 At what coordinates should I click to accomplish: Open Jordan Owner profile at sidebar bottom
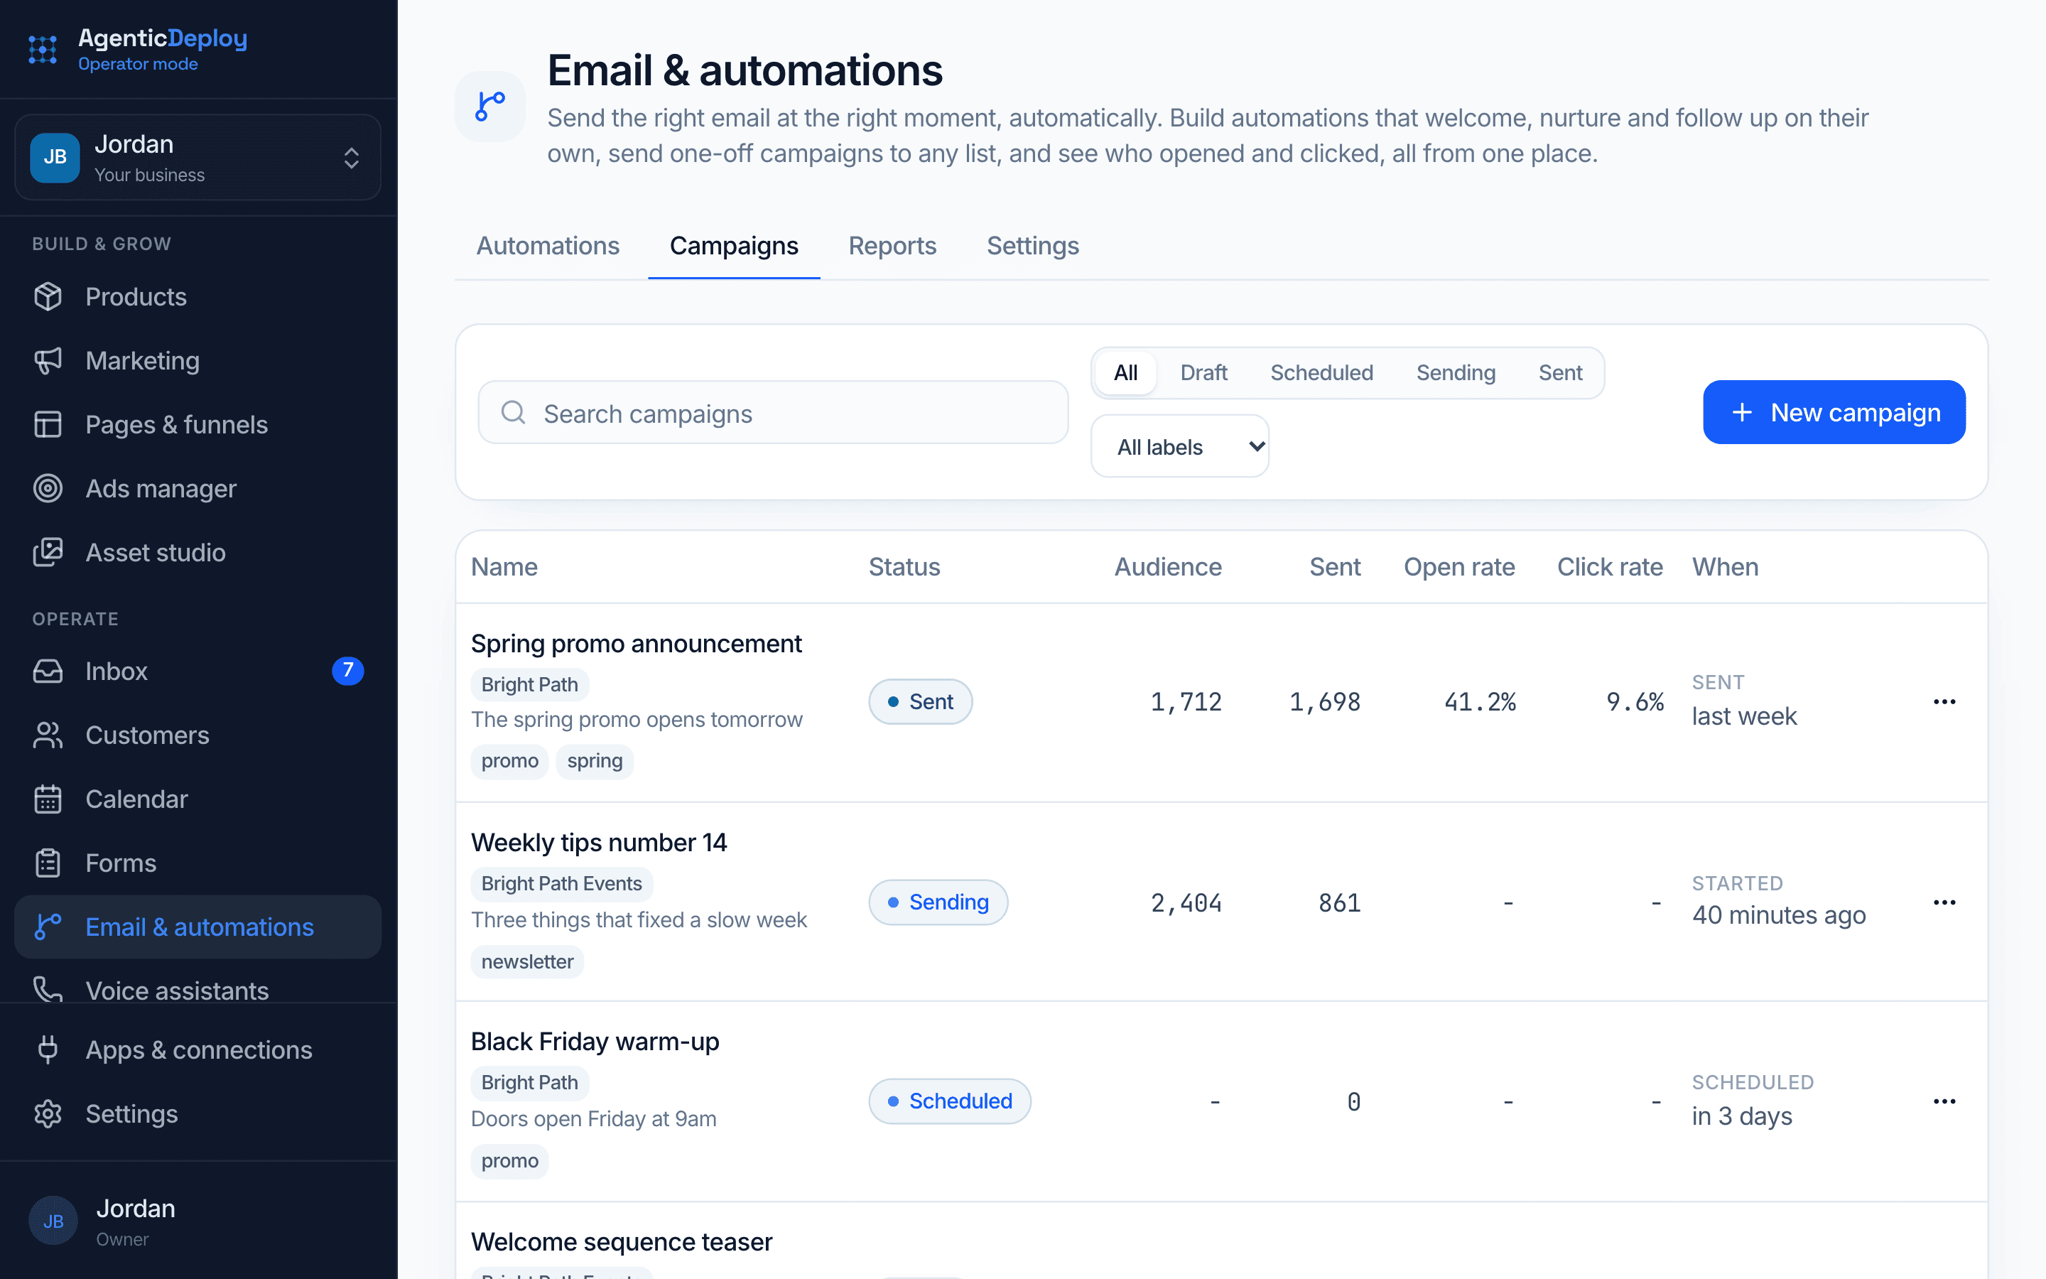(x=197, y=1221)
